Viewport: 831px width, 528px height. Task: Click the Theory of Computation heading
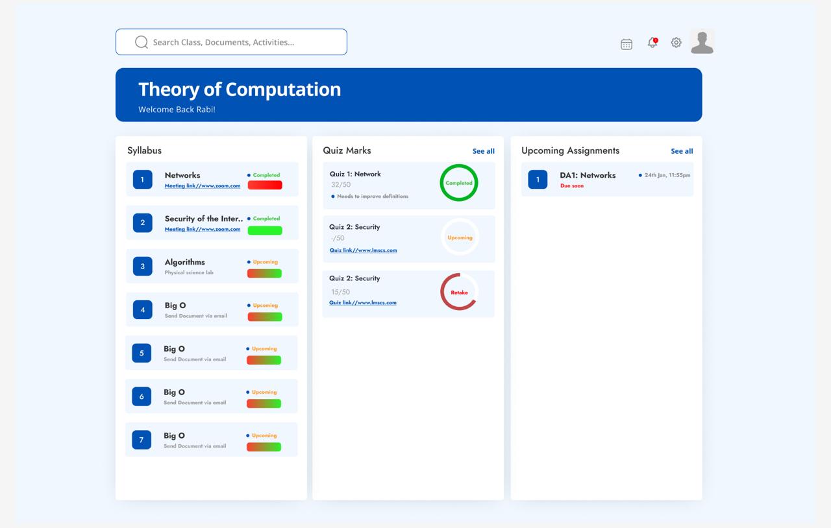coord(240,90)
